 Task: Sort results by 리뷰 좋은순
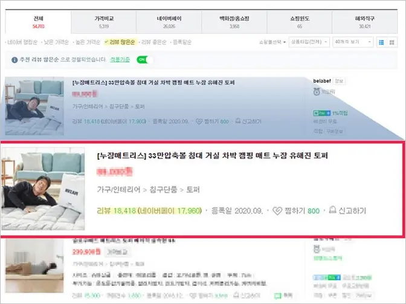point(153,42)
